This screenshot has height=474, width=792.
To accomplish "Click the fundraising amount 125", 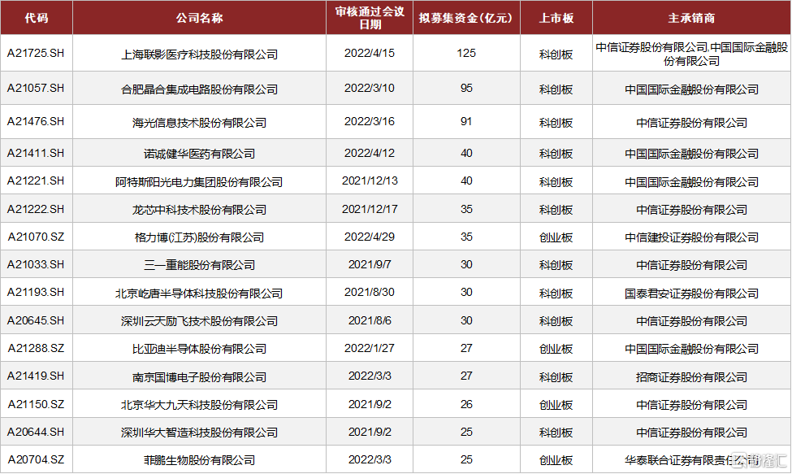I will click(x=466, y=53).
